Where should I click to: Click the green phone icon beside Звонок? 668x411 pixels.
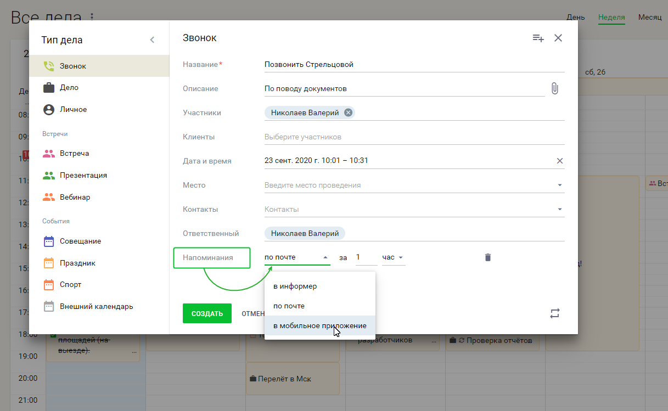49,66
